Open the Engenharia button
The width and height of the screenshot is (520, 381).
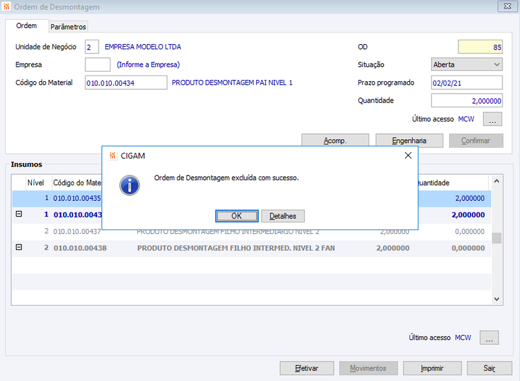[x=409, y=140]
